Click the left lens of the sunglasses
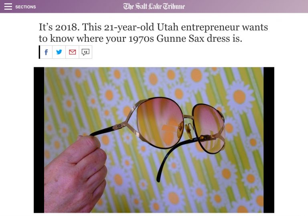Viewport: 308px width, 216px height. pyautogui.click(x=160, y=123)
